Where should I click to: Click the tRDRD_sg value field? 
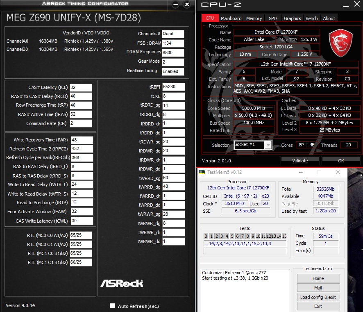click(173, 106)
